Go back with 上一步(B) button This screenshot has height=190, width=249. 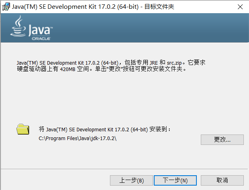[131, 180]
